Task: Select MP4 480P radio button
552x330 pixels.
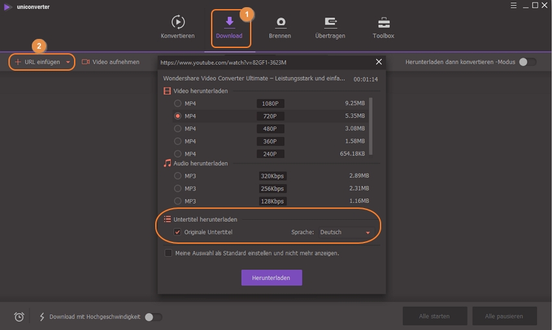Action: pyautogui.click(x=178, y=128)
